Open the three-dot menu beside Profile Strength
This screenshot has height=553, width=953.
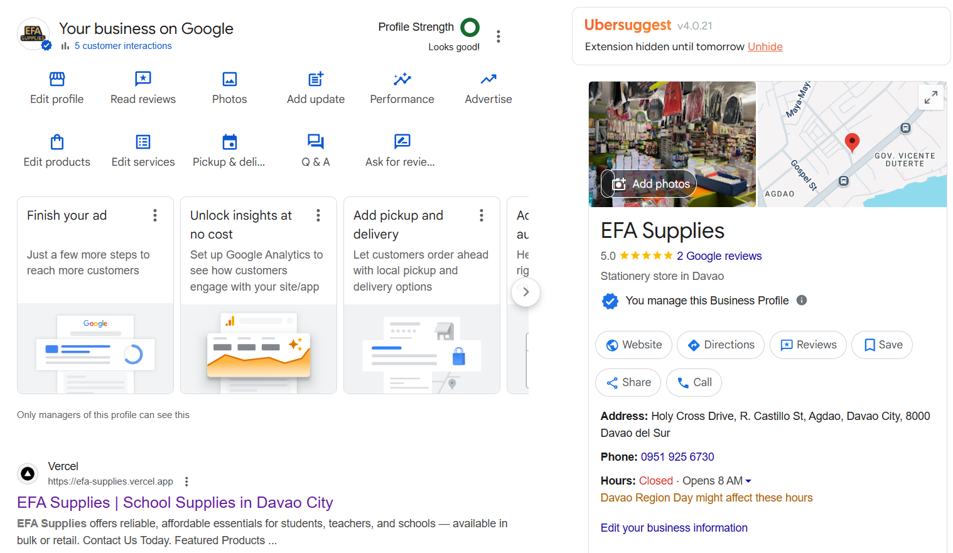coord(498,36)
